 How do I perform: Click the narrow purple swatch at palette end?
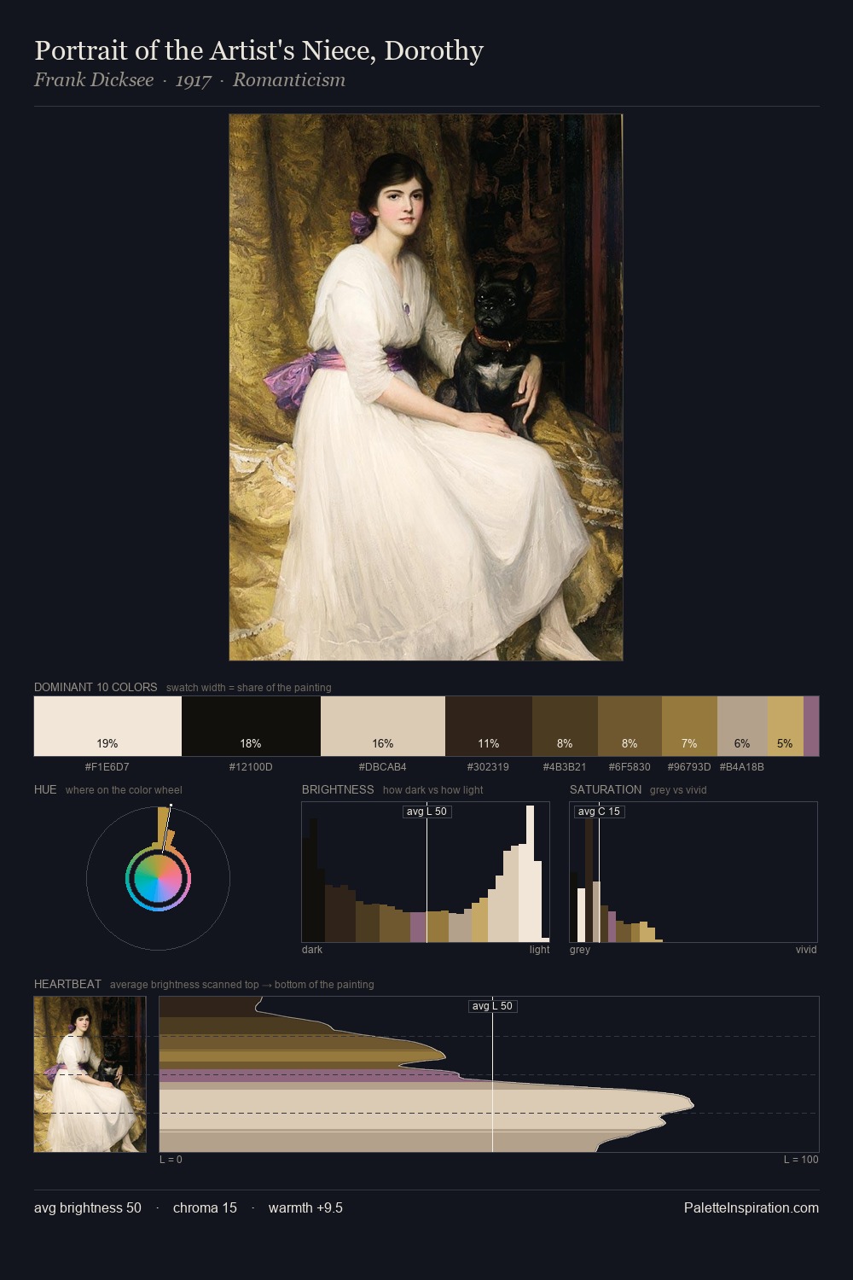pos(811,726)
